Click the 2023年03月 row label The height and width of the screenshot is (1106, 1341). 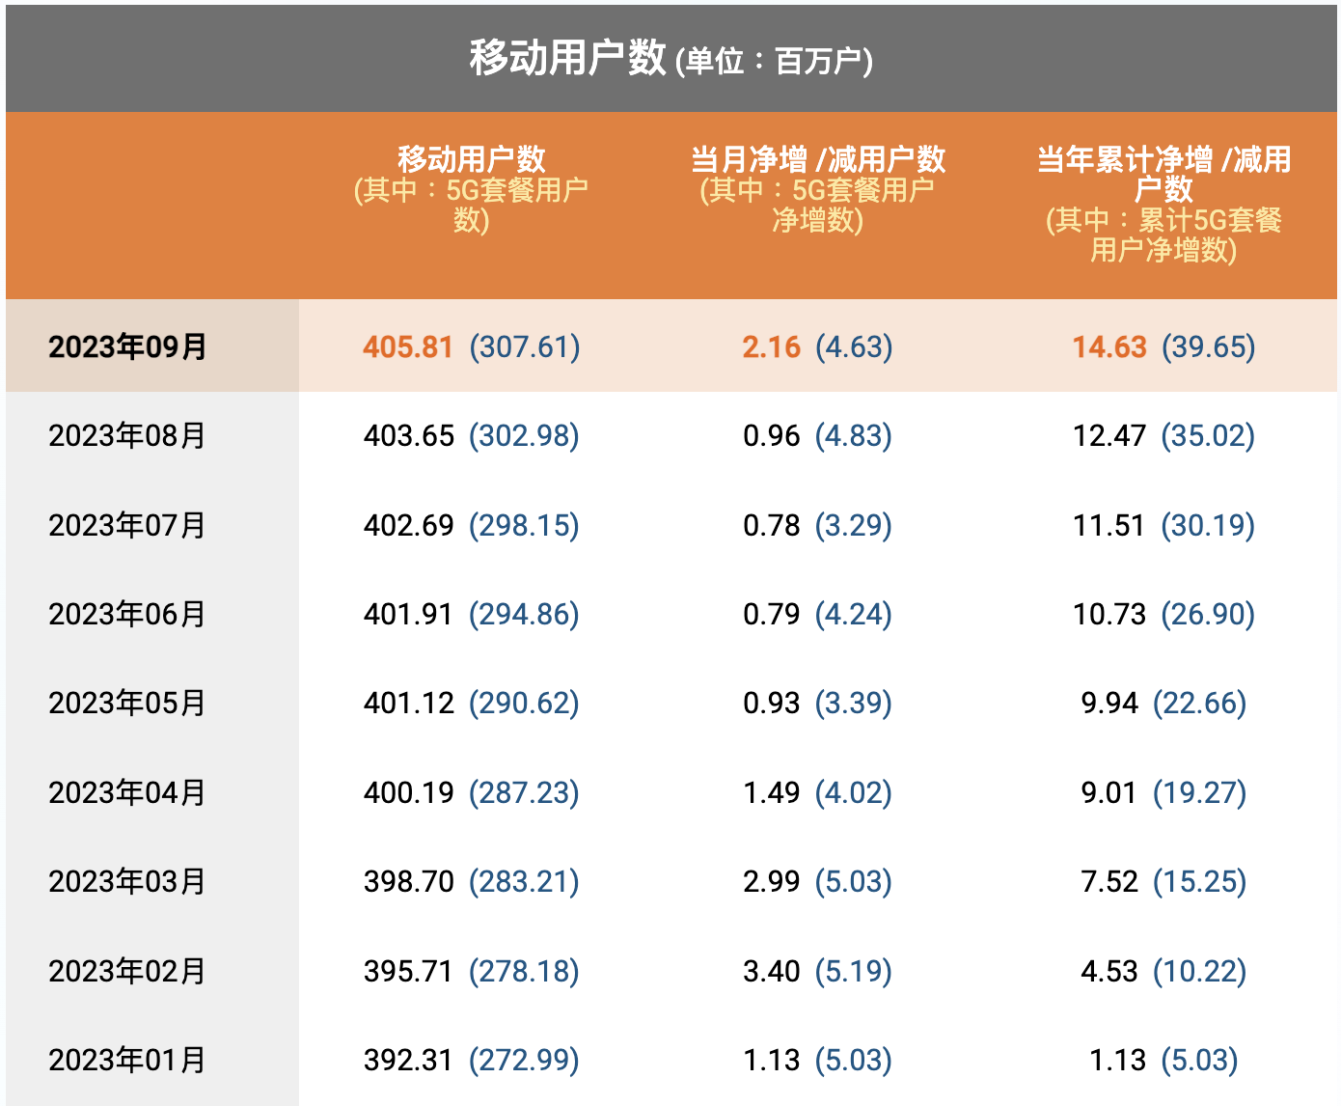[x=127, y=881]
